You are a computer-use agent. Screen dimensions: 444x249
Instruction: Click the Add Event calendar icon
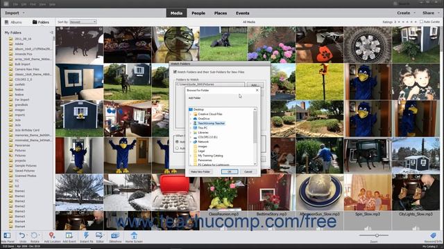pyautogui.click(x=69, y=235)
